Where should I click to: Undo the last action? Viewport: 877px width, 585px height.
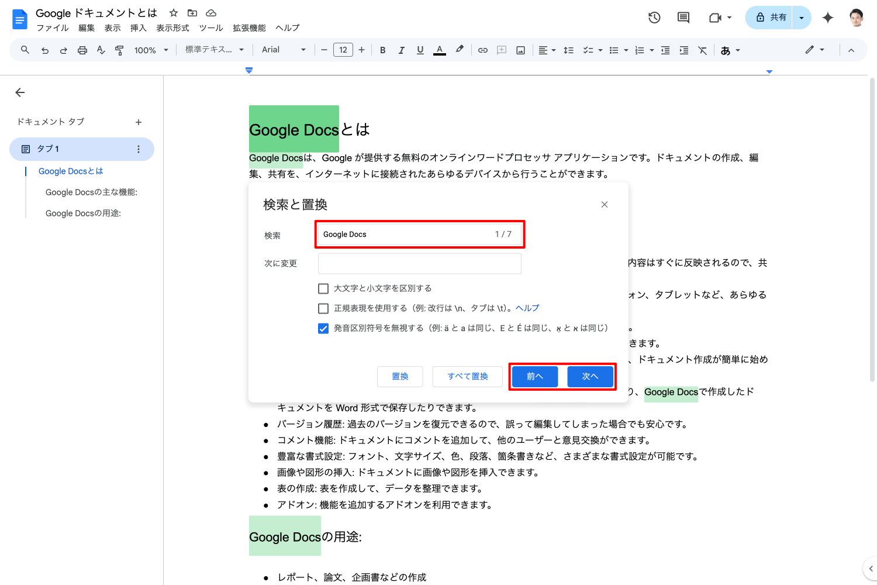pos(45,50)
